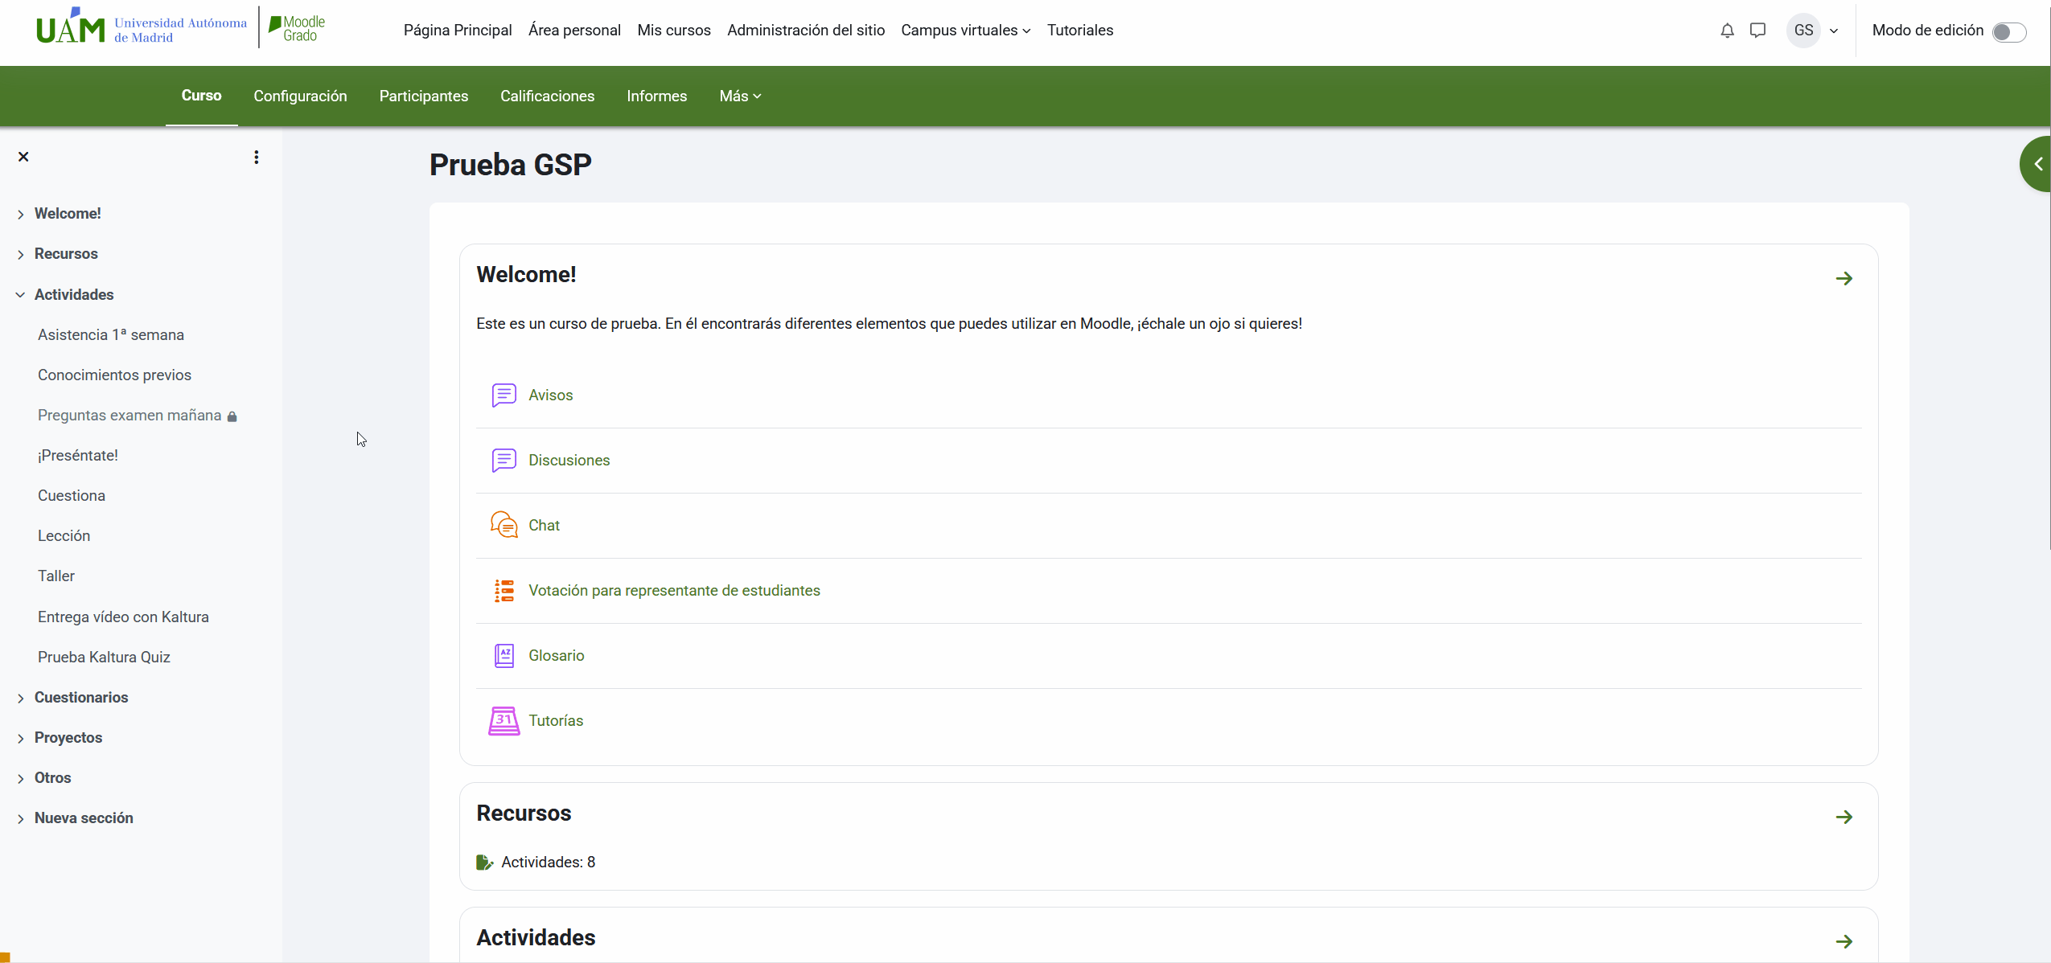The image size is (2051, 963).
Task: Expand the Cuestionarios section in sidebar
Action: pyautogui.click(x=20, y=698)
